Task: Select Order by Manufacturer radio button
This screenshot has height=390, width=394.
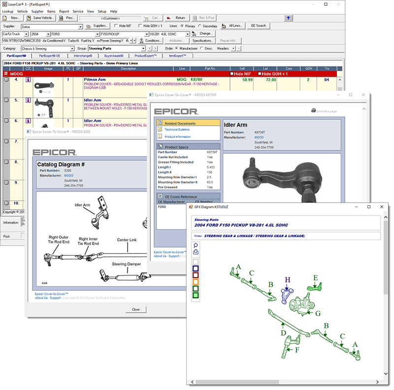Action: pyautogui.click(x=177, y=48)
